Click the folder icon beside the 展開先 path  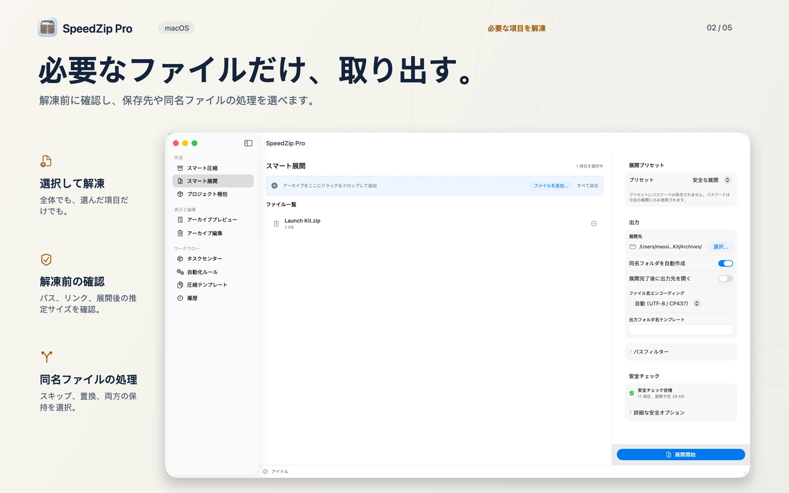click(x=633, y=246)
